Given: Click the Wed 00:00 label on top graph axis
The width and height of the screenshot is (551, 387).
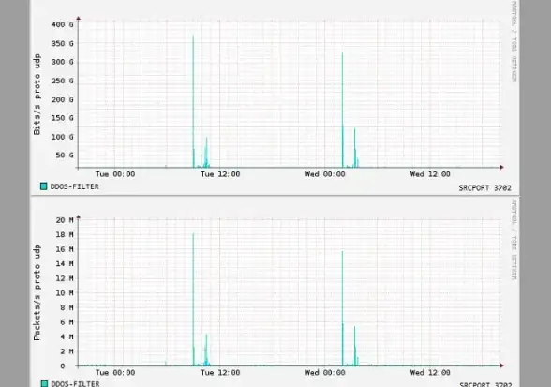Looking at the screenshot, I should [x=325, y=174].
